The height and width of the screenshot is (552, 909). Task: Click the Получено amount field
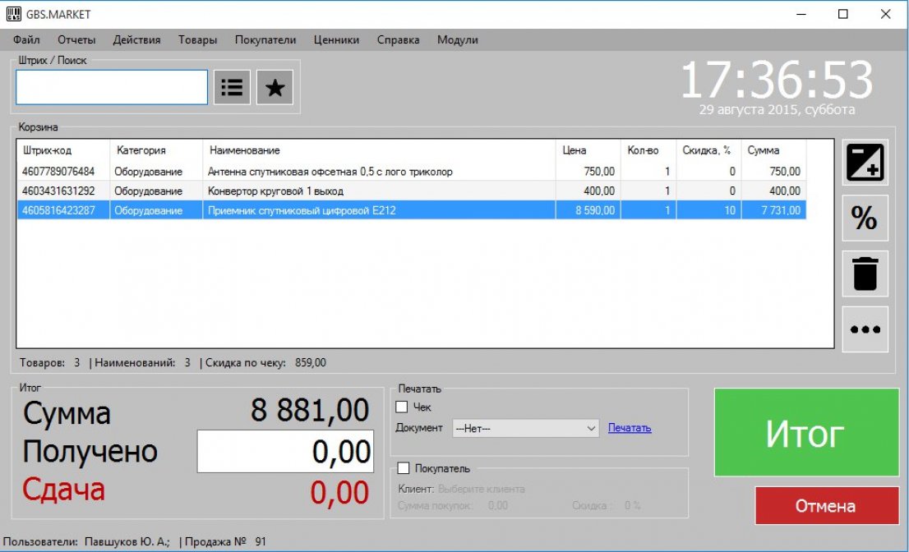coord(285,452)
